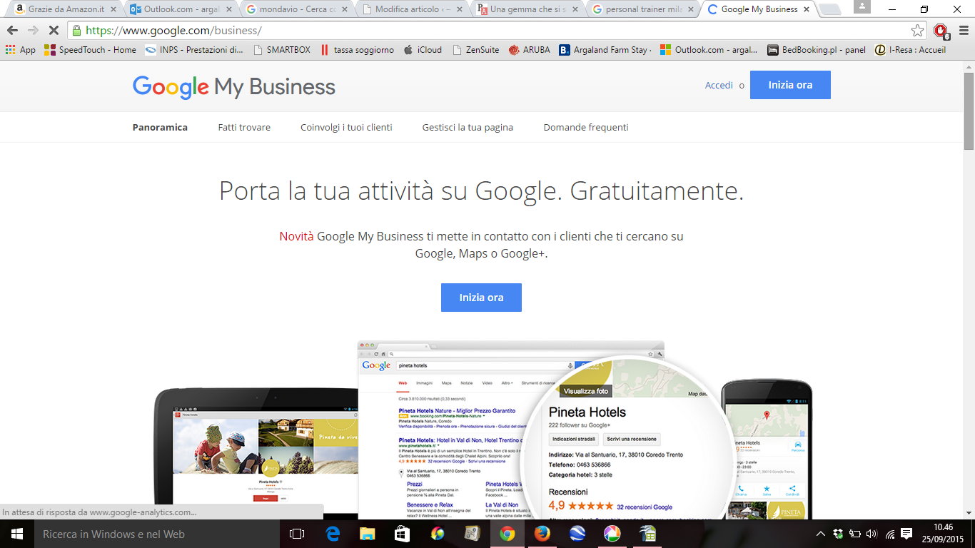This screenshot has height=548, width=975.
Task: Open the Outlook.com bookmark in bookmarks bar
Action: pos(709,50)
